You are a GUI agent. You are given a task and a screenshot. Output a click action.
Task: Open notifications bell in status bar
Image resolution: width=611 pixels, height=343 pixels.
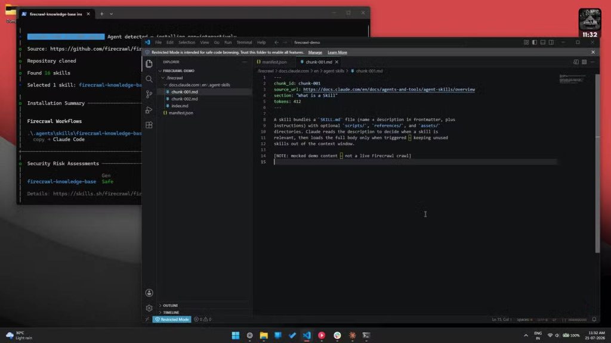click(594, 319)
